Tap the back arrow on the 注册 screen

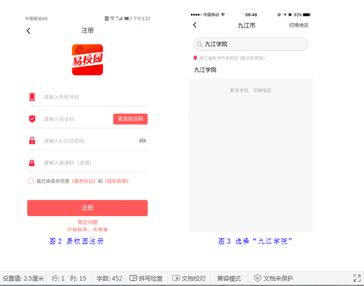(29, 31)
